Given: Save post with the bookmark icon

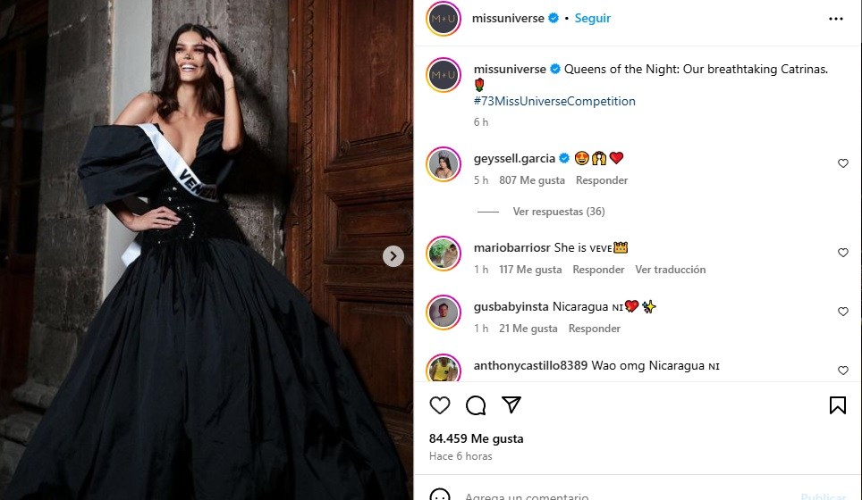Looking at the screenshot, I should [838, 405].
